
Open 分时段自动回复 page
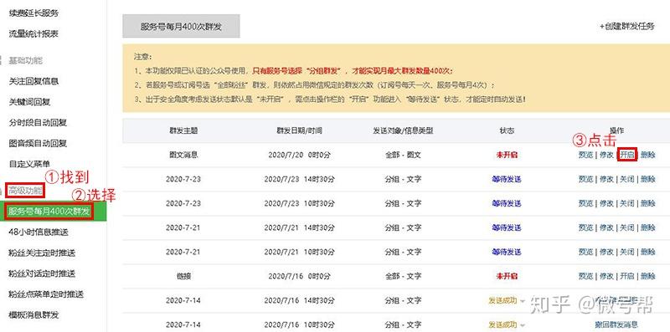point(38,123)
